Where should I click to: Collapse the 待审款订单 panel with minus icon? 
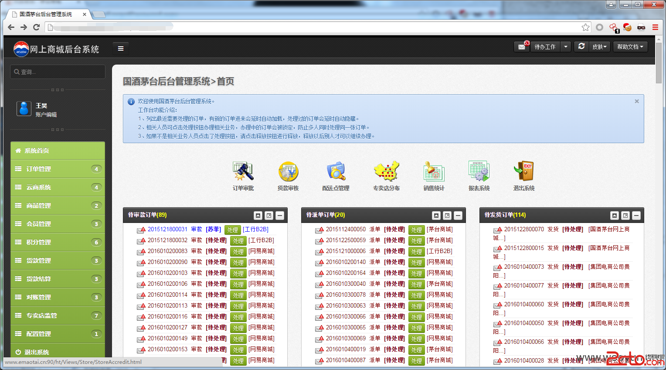(280, 216)
